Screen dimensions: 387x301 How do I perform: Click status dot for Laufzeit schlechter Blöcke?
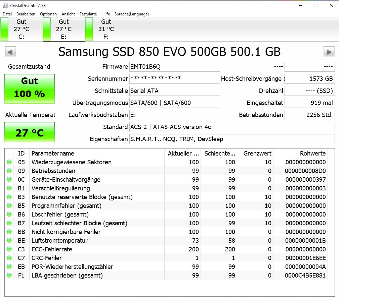(9, 223)
